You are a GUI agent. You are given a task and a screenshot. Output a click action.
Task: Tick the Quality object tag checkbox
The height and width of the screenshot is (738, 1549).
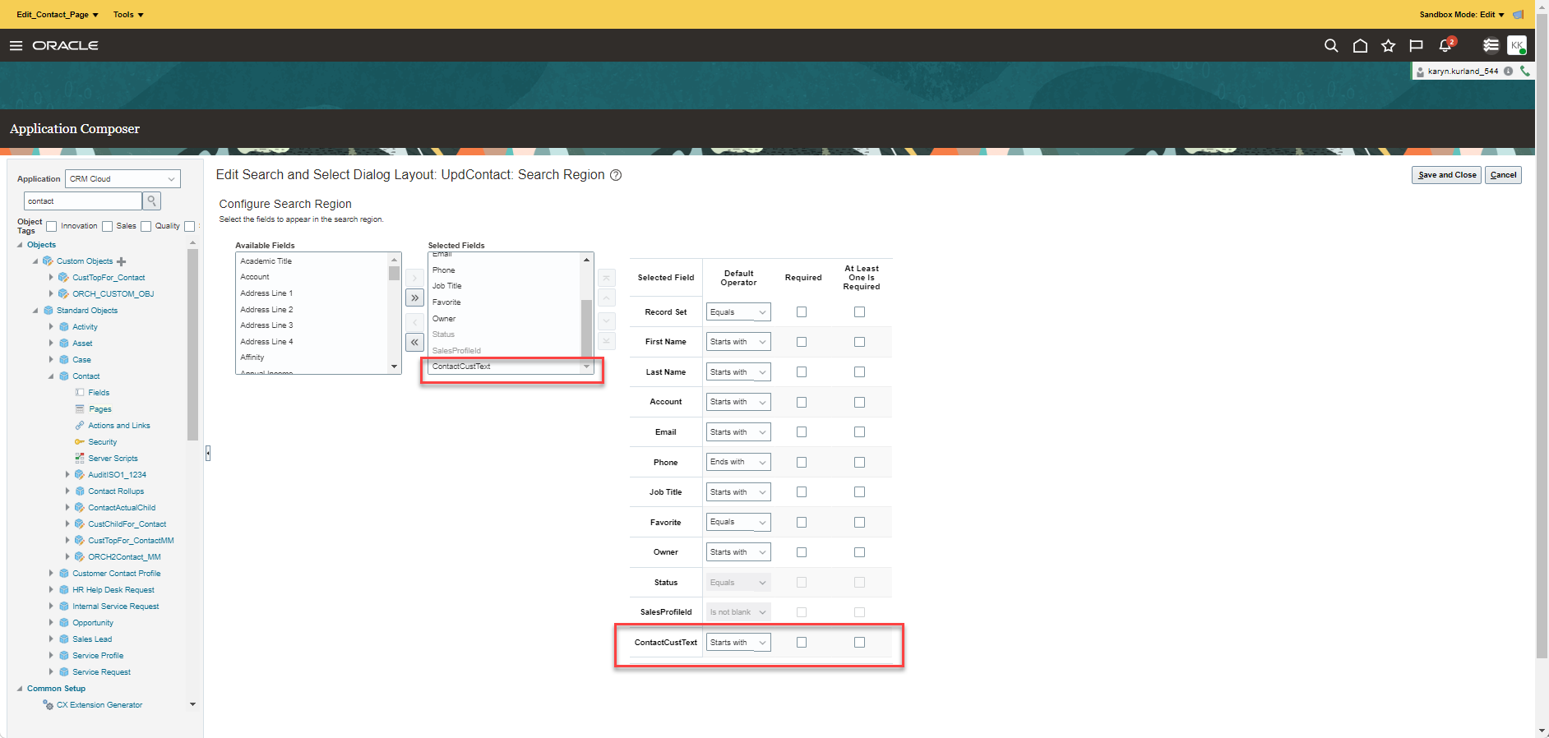[x=146, y=227]
